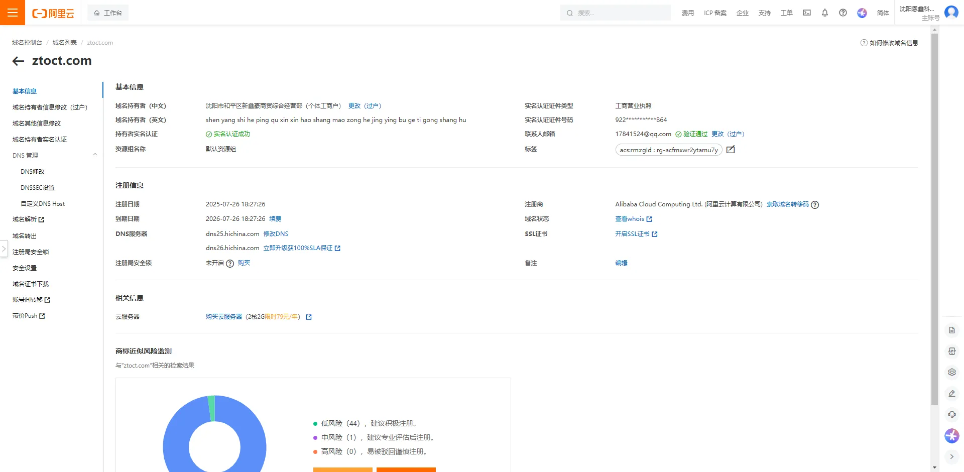Open 立即升级获100%SLA保证 link
The image size is (964, 472).
(x=302, y=248)
